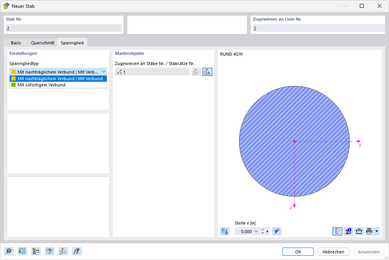This screenshot has width=389, height=260.
Task: Select 'Mit nachträglichem Verbund | Mit Verbund' option
Action: 58,79
